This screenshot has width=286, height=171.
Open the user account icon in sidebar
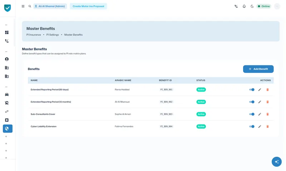7,59
